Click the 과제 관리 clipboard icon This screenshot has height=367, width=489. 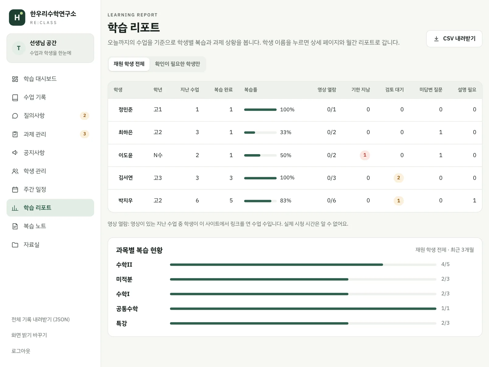click(15, 134)
